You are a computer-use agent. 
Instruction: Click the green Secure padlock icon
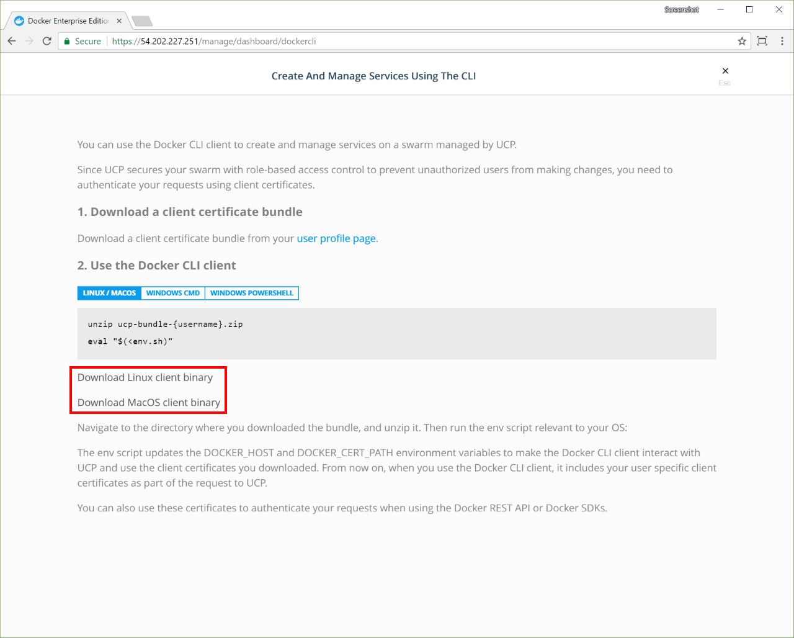(68, 41)
